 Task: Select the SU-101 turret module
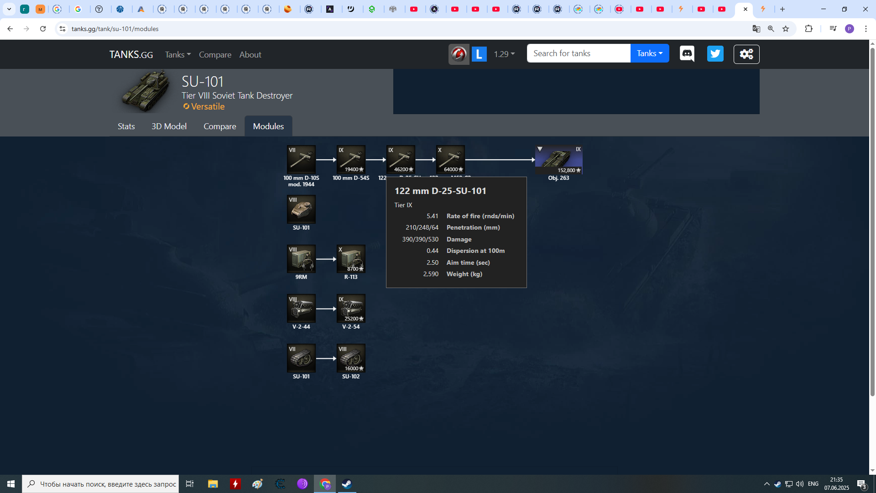301,209
